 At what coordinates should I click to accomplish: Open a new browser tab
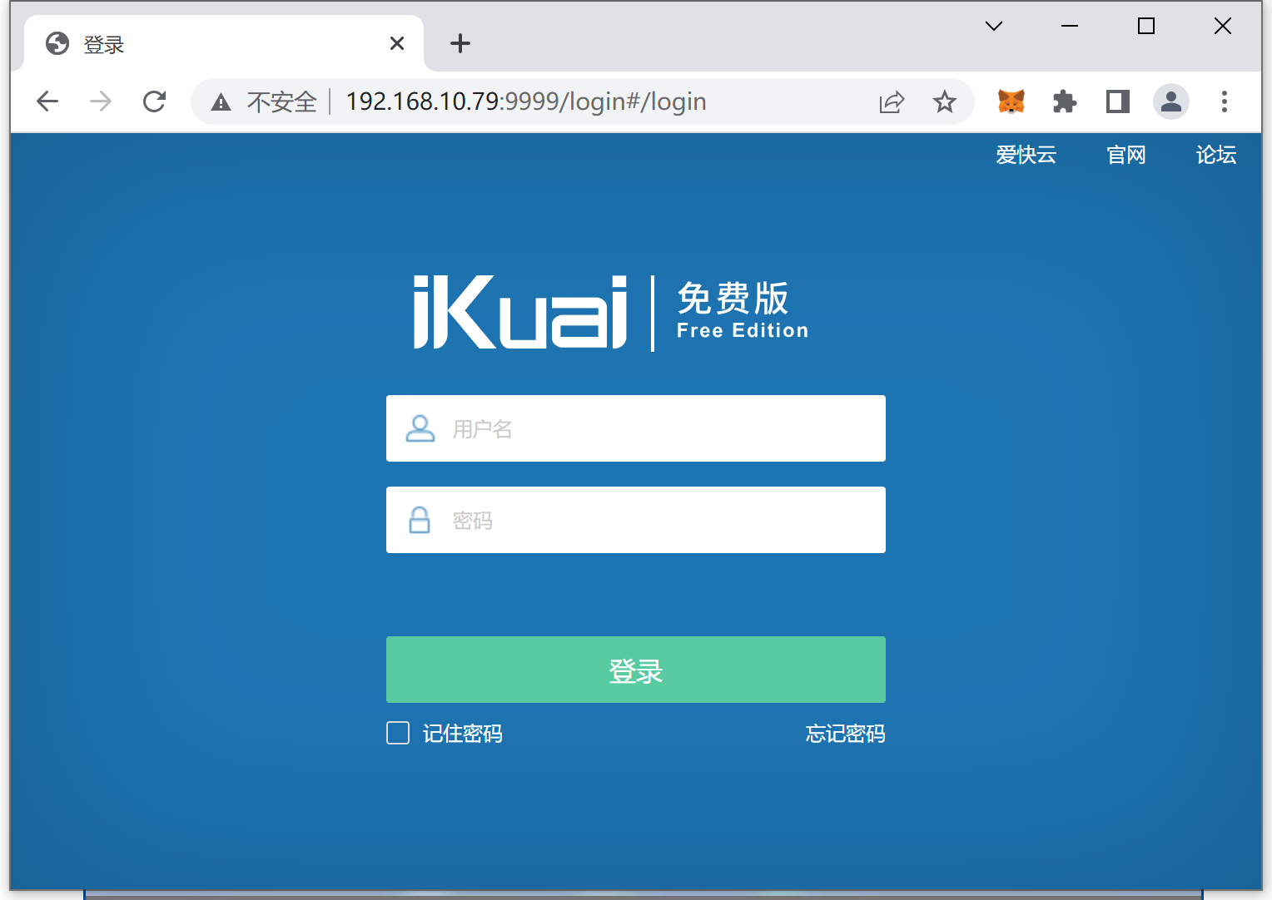pos(460,43)
